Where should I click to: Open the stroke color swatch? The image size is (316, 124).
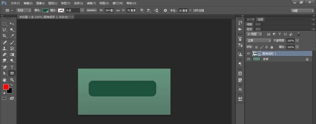click(x=61, y=10)
